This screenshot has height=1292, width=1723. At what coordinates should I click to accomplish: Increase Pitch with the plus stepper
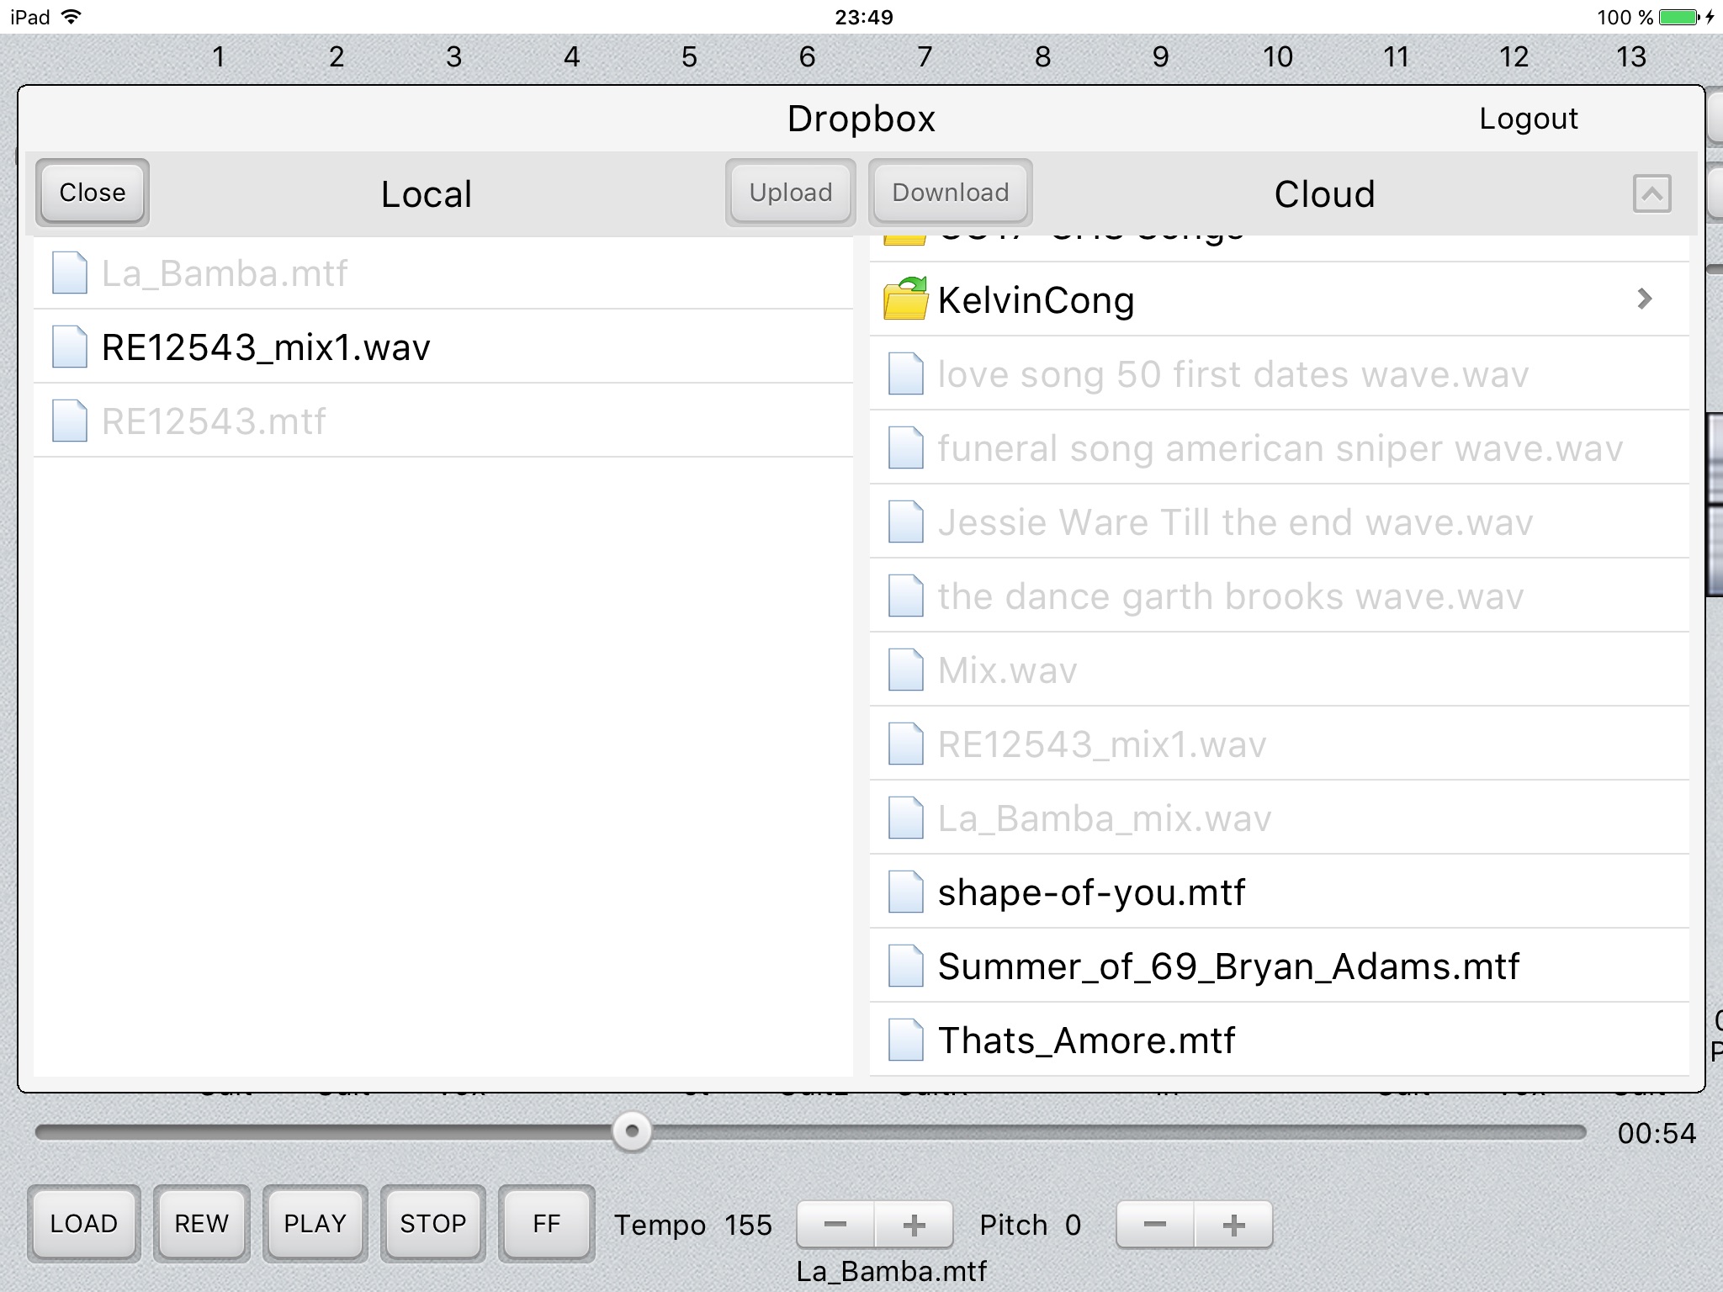[1232, 1223]
